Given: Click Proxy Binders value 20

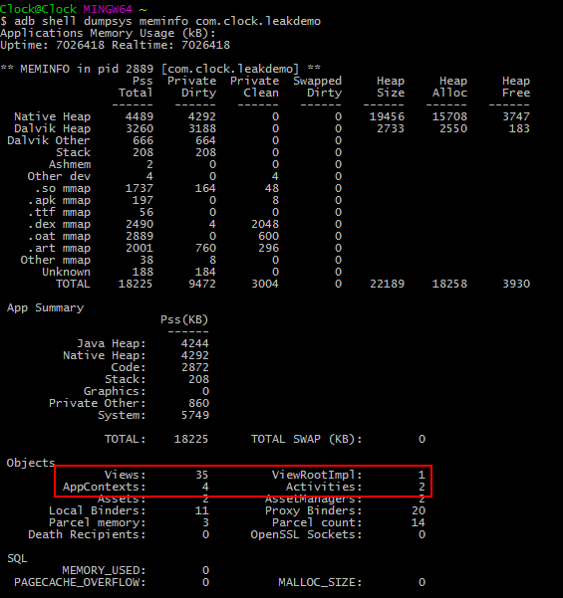Looking at the screenshot, I should 419,510.
